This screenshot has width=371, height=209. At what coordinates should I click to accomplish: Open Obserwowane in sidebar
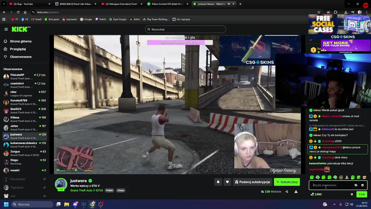pyautogui.click(x=21, y=57)
